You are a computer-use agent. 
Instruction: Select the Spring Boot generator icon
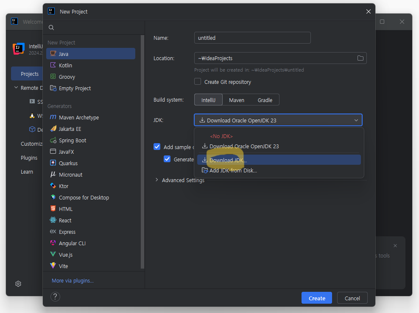pyautogui.click(x=53, y=140)
